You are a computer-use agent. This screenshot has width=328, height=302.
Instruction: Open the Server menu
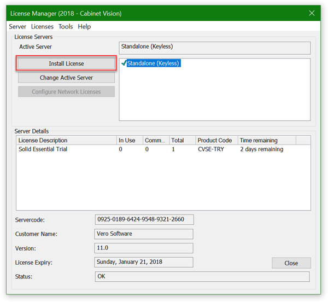(17, 27)
